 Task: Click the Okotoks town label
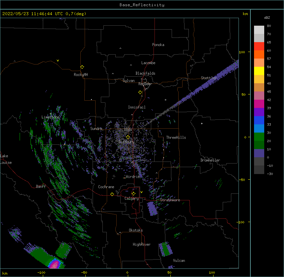click(136, 230)
